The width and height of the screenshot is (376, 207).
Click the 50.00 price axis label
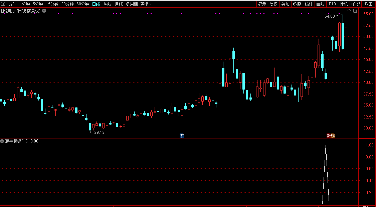coord(368,37)
